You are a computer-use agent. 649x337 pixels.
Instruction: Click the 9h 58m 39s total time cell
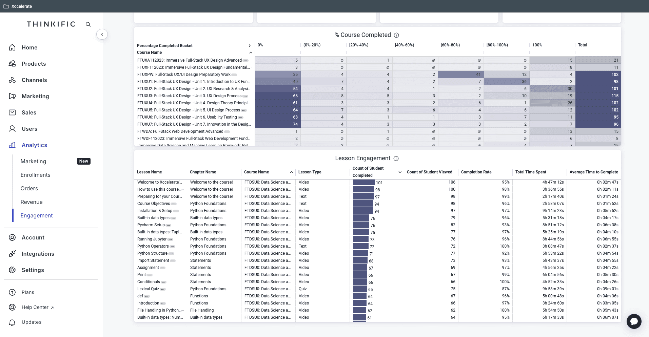553,289
